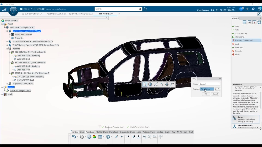Click the Mesh (2/2) step in Assistant
The width and height of the screenshot is (262, 147).
[239, 47]
